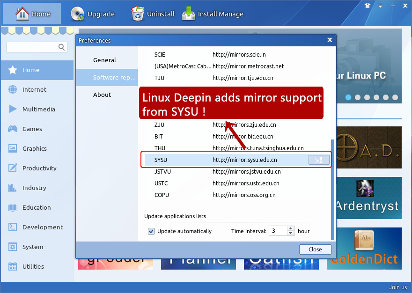Select the USTC mirror row
Viewport: 412px width, 293px height.
click(237, 183)
